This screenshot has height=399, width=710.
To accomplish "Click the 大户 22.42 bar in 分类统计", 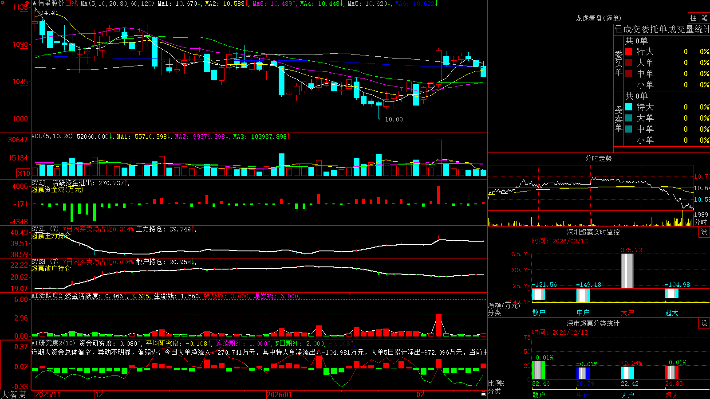I will tap(627, 373).
